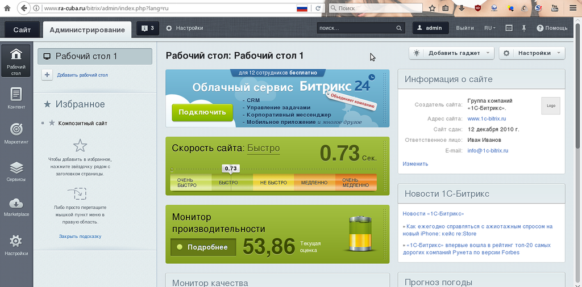Viewport: 582px width, 287px height.
Task: Expand the Настройки dropdown on the right
Action: tap(532, 53)
